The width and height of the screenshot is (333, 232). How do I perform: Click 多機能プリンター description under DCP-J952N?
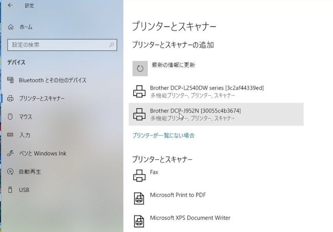(193, 118)
